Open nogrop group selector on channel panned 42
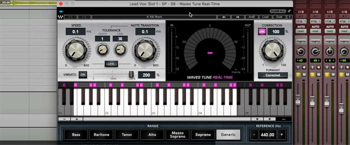350x145 pixels. click(x=301, y=41)
